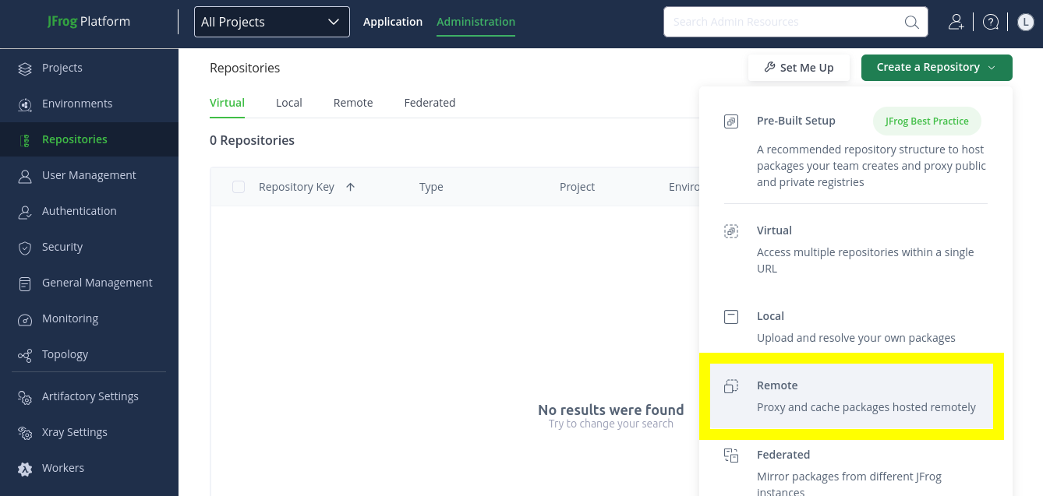Screen dimensions: 1043x496
Task: Select the Xray Settings icon
Action: (x=24, y=431)
